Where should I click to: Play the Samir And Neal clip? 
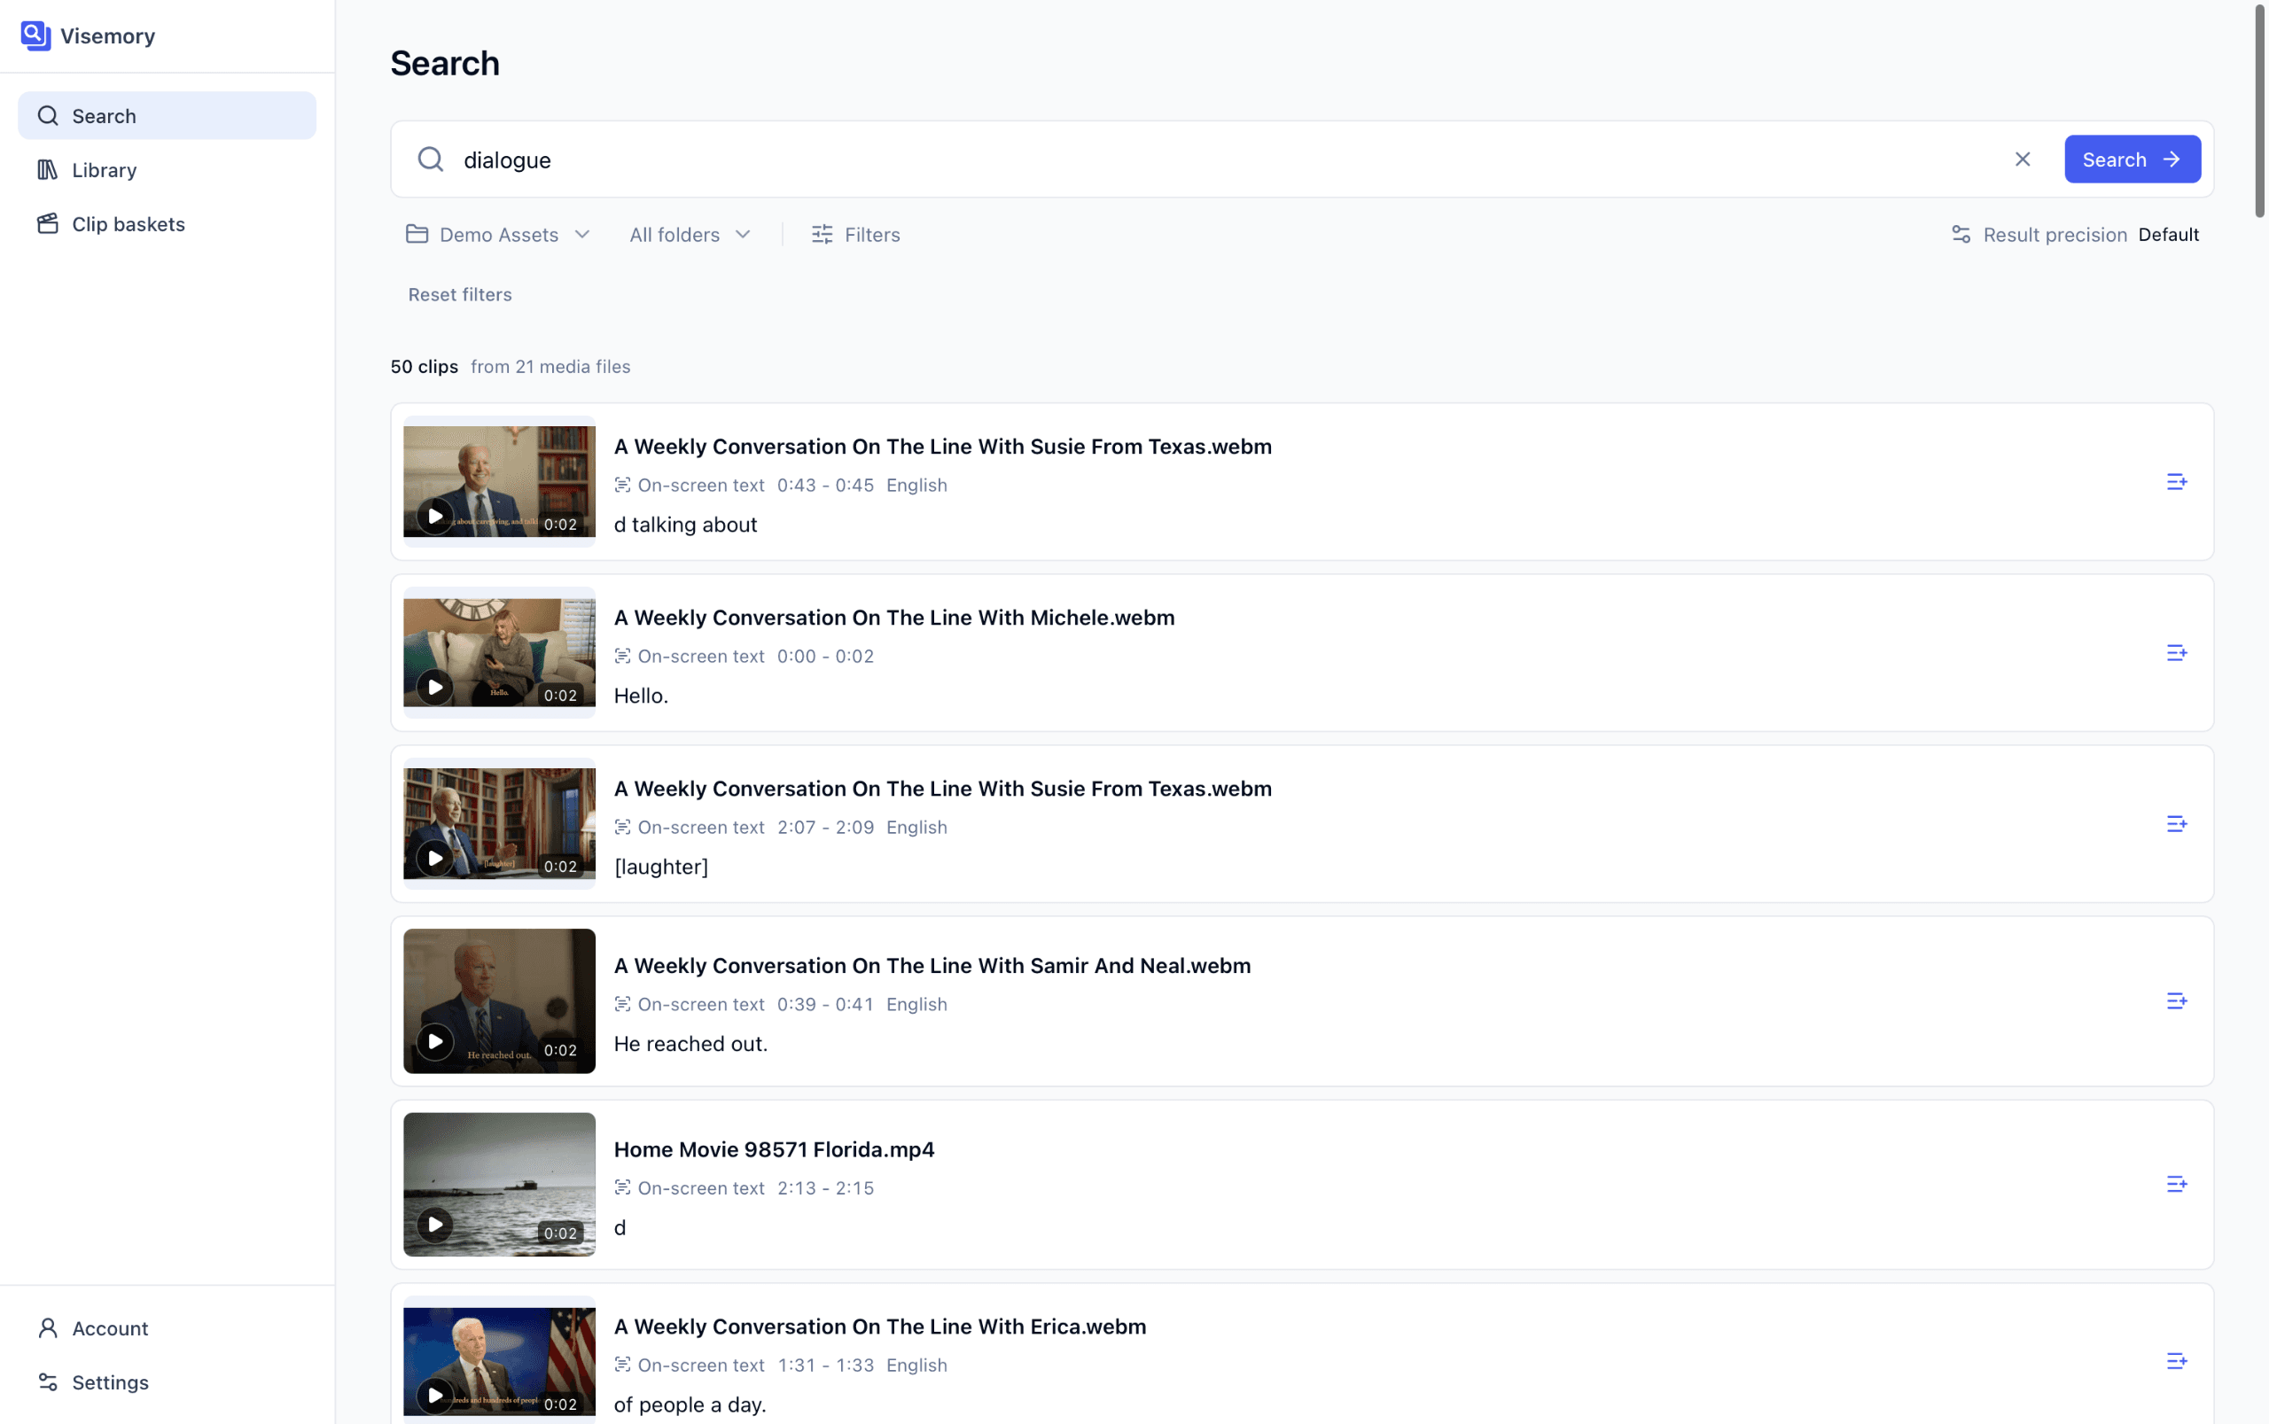(x=434, y=1041)
